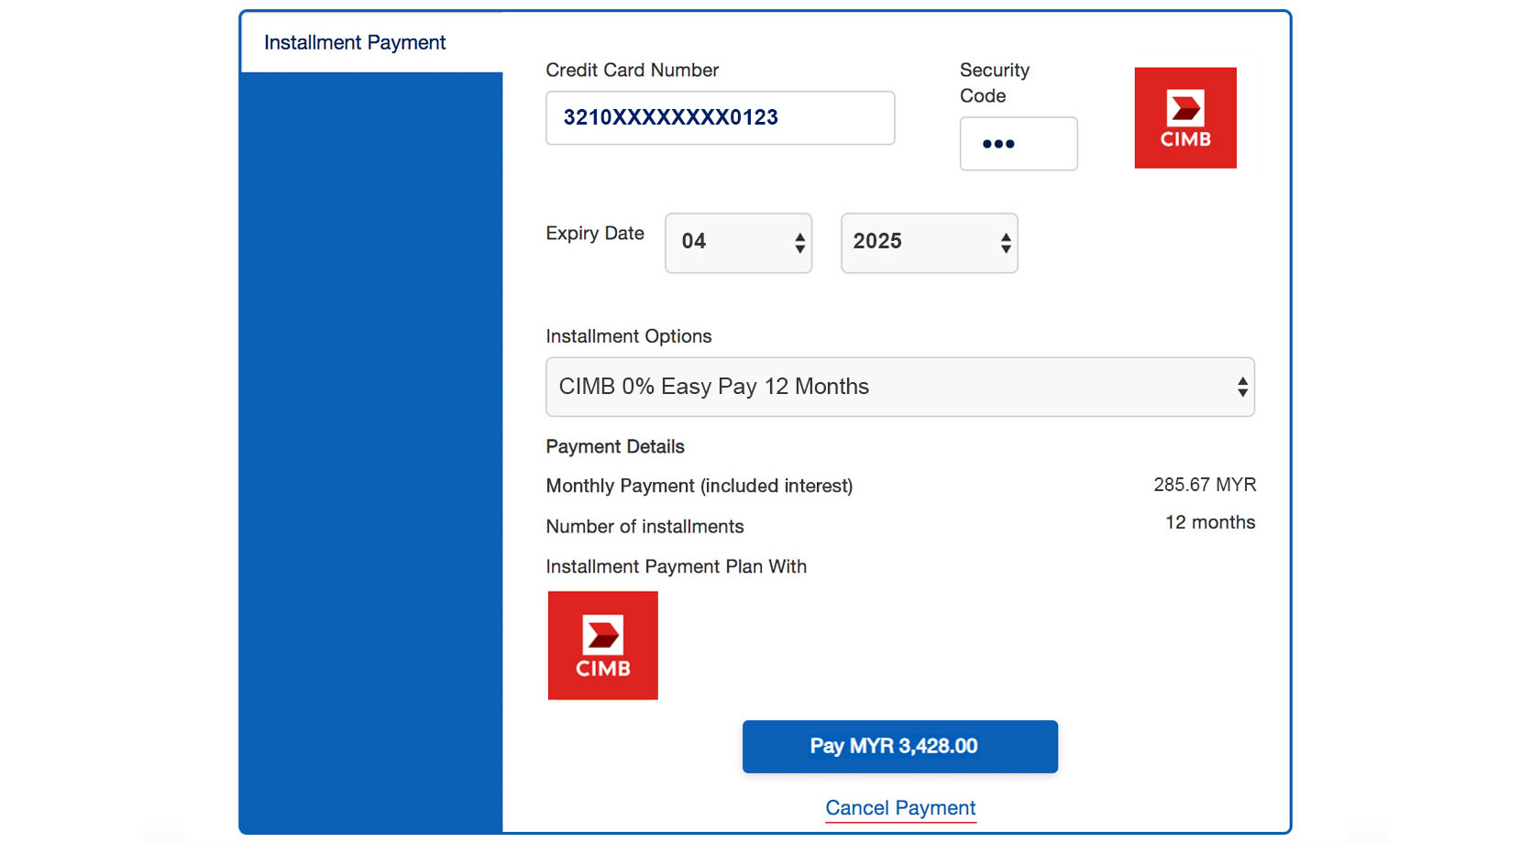
Task: Select the 12 months installments value
Action: click(x=1210, y=522)
